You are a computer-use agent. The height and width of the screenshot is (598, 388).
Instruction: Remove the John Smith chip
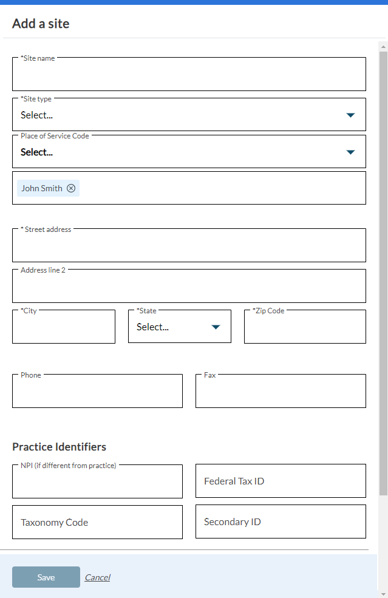[71, 188]
